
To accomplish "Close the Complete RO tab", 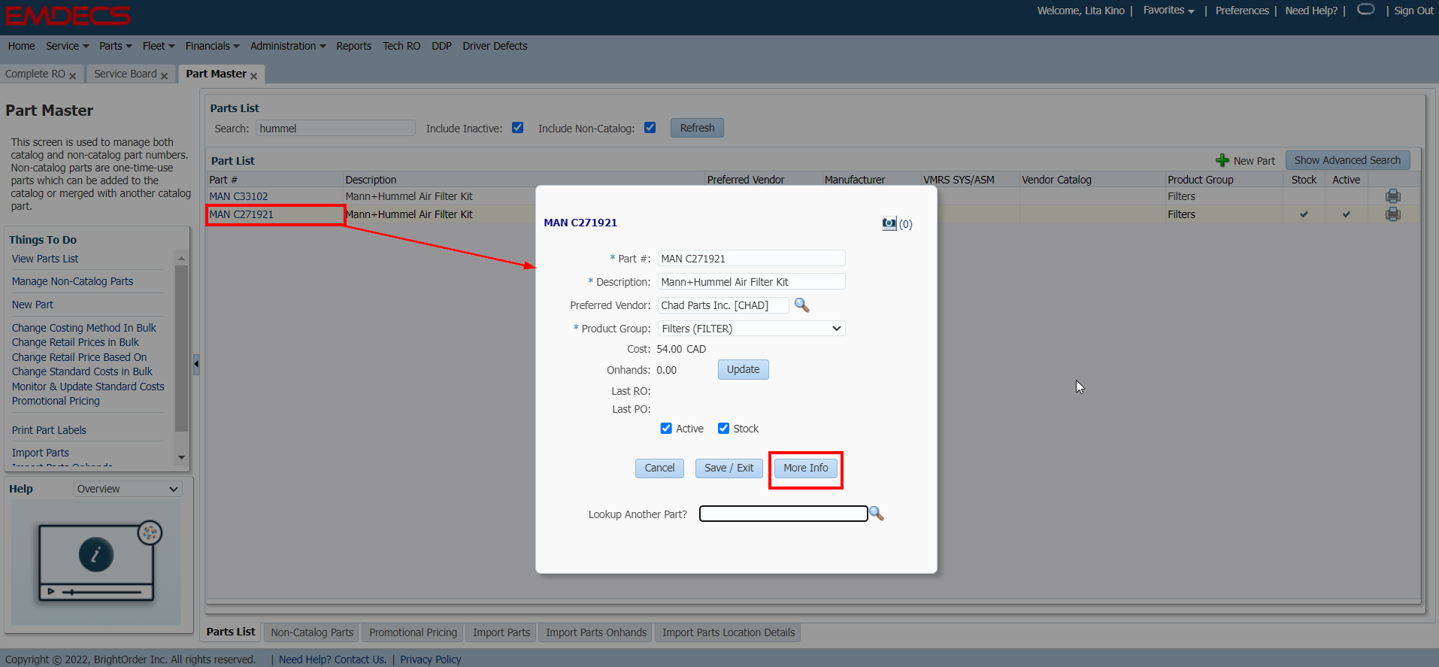I will (x=73, y=75).
